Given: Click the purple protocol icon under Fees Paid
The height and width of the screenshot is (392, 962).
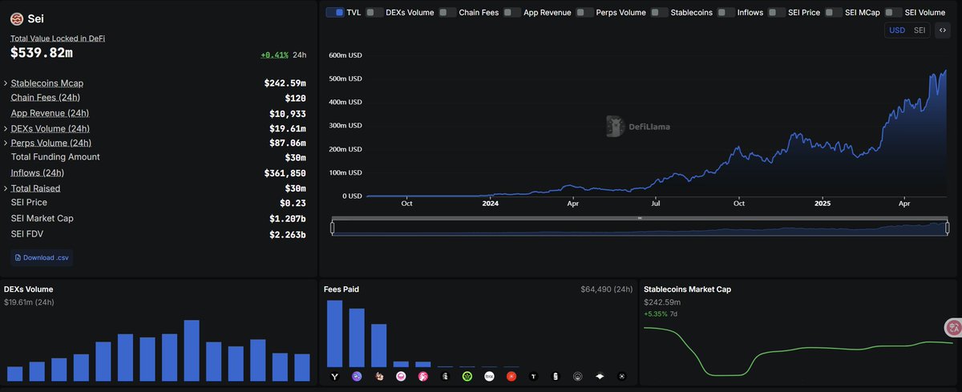Looking at the screenshot, I should point(357,376).
